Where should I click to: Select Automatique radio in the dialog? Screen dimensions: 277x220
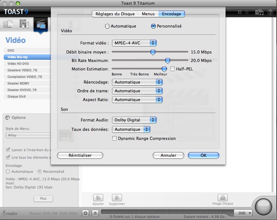(x=107, y=26)
